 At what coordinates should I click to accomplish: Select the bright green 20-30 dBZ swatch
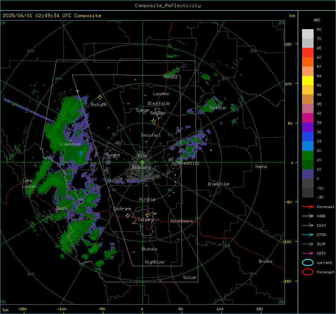coord(308,155)
